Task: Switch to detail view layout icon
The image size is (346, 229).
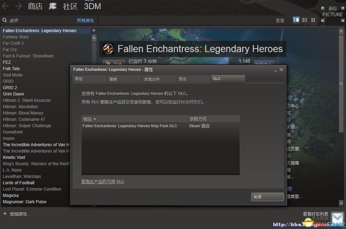Action: click(296, 20)
